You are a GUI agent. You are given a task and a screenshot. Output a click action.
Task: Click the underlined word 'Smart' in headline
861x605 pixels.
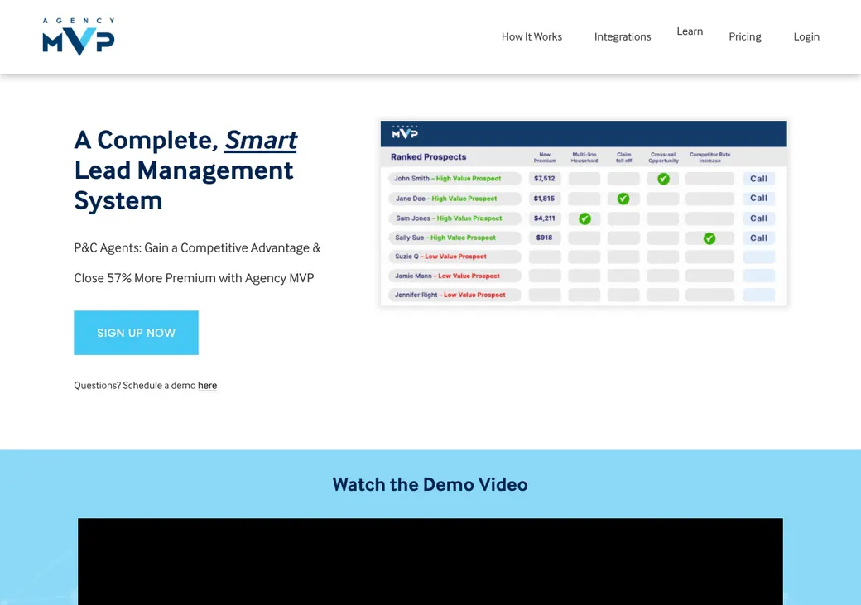tap(261, 140)
